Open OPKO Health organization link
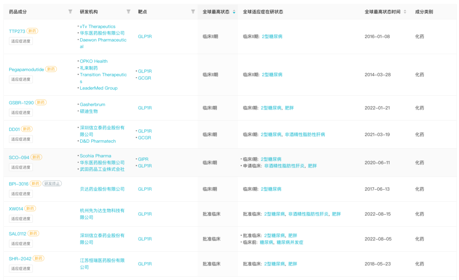This screenshot has width=459, height=280. click(93, 61)
